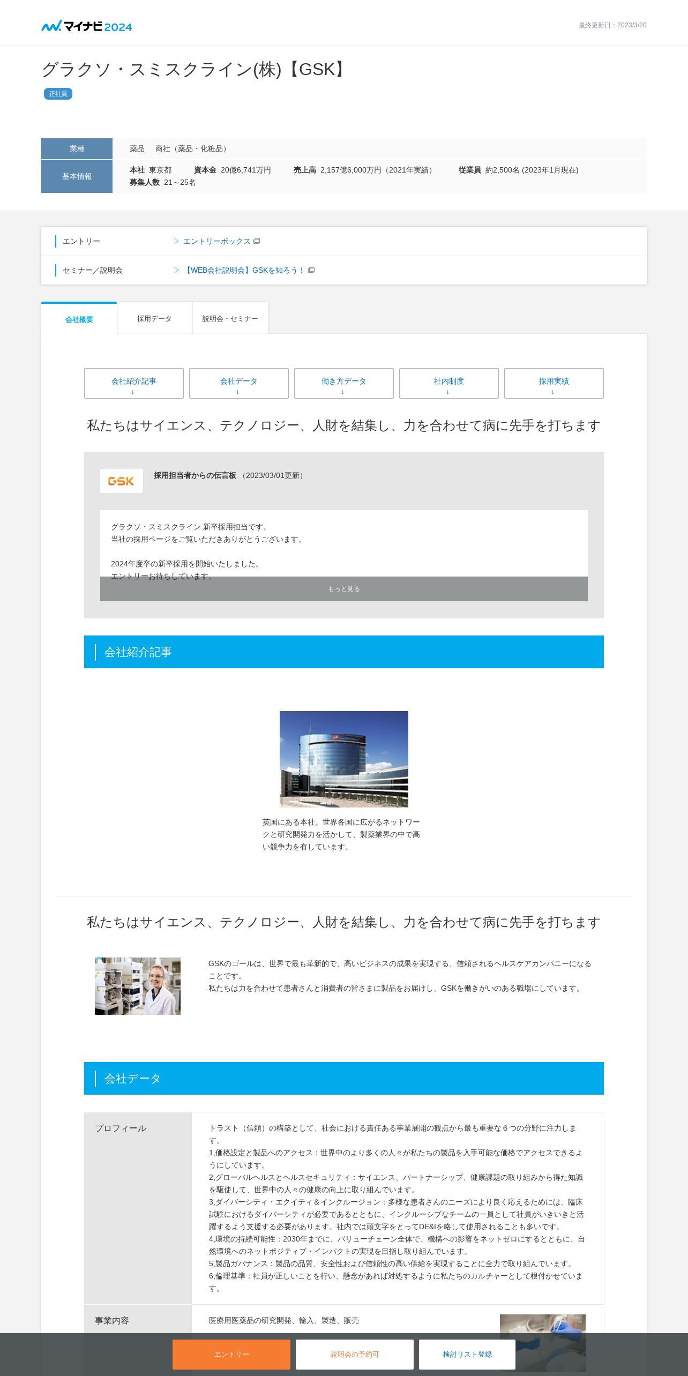Click the エントリー row label

click(x=81, y=241)
